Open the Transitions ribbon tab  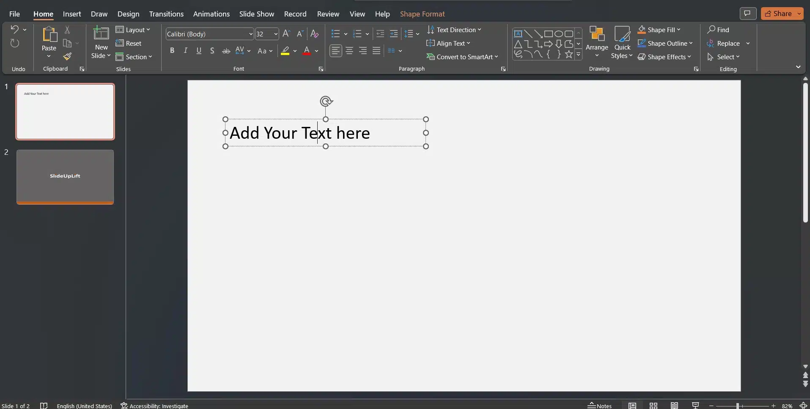[x=166, y=14]
